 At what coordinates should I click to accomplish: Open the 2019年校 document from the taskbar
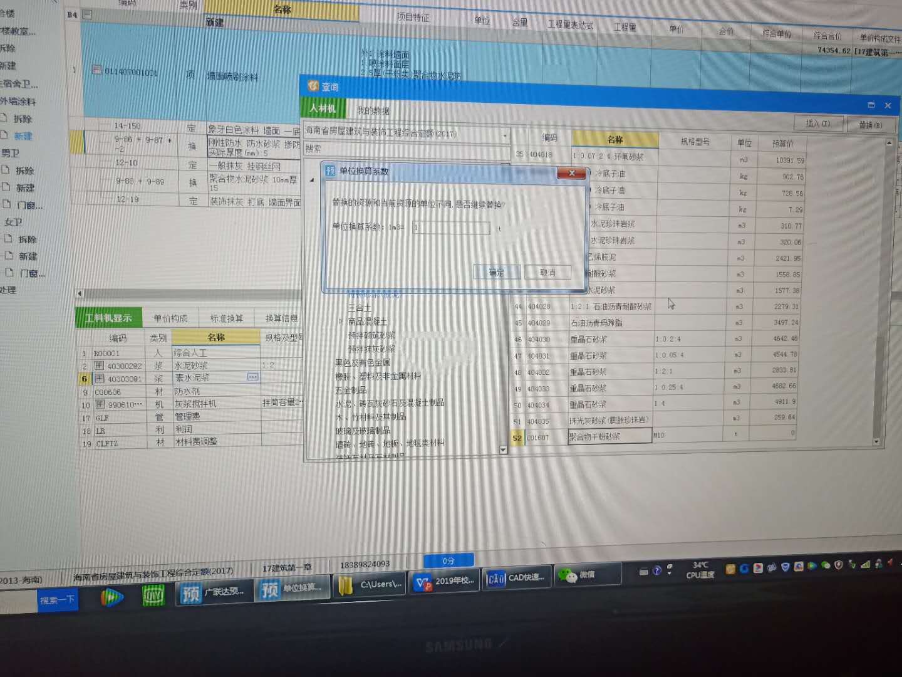[x=445, y=581]
